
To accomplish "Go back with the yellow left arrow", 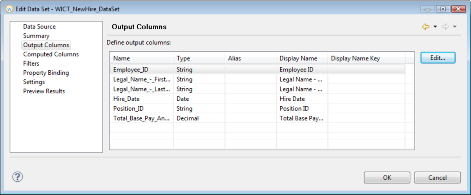I will pos(425,27).
